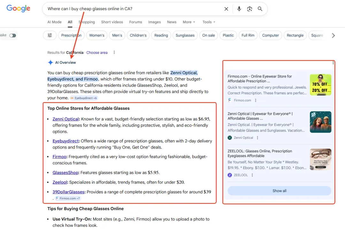Select the On sale filter chip
Screen dimensions: 345x231
click(x=209, y=35)
